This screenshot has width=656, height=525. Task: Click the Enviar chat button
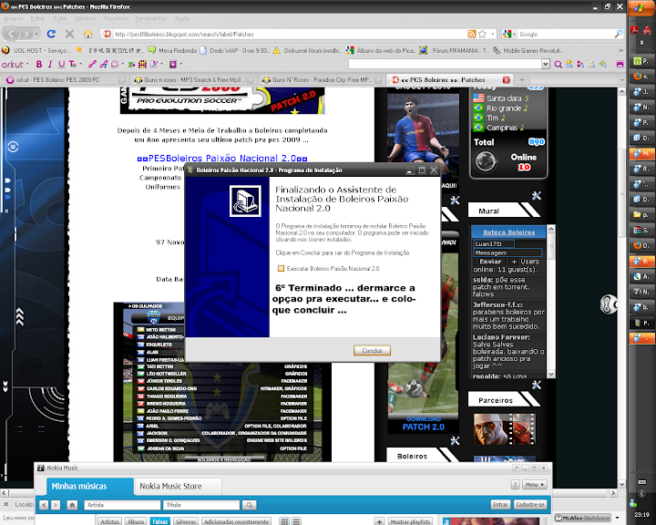click(490, 262)
